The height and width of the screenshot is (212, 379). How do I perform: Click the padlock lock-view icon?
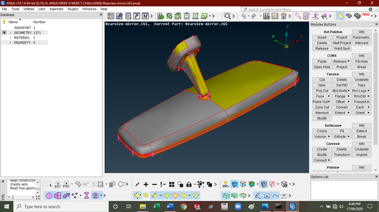click(189, 184)
